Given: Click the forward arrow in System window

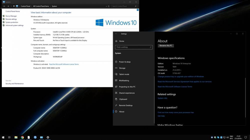Looking at the screenshot, I should (x=8, y=6).
